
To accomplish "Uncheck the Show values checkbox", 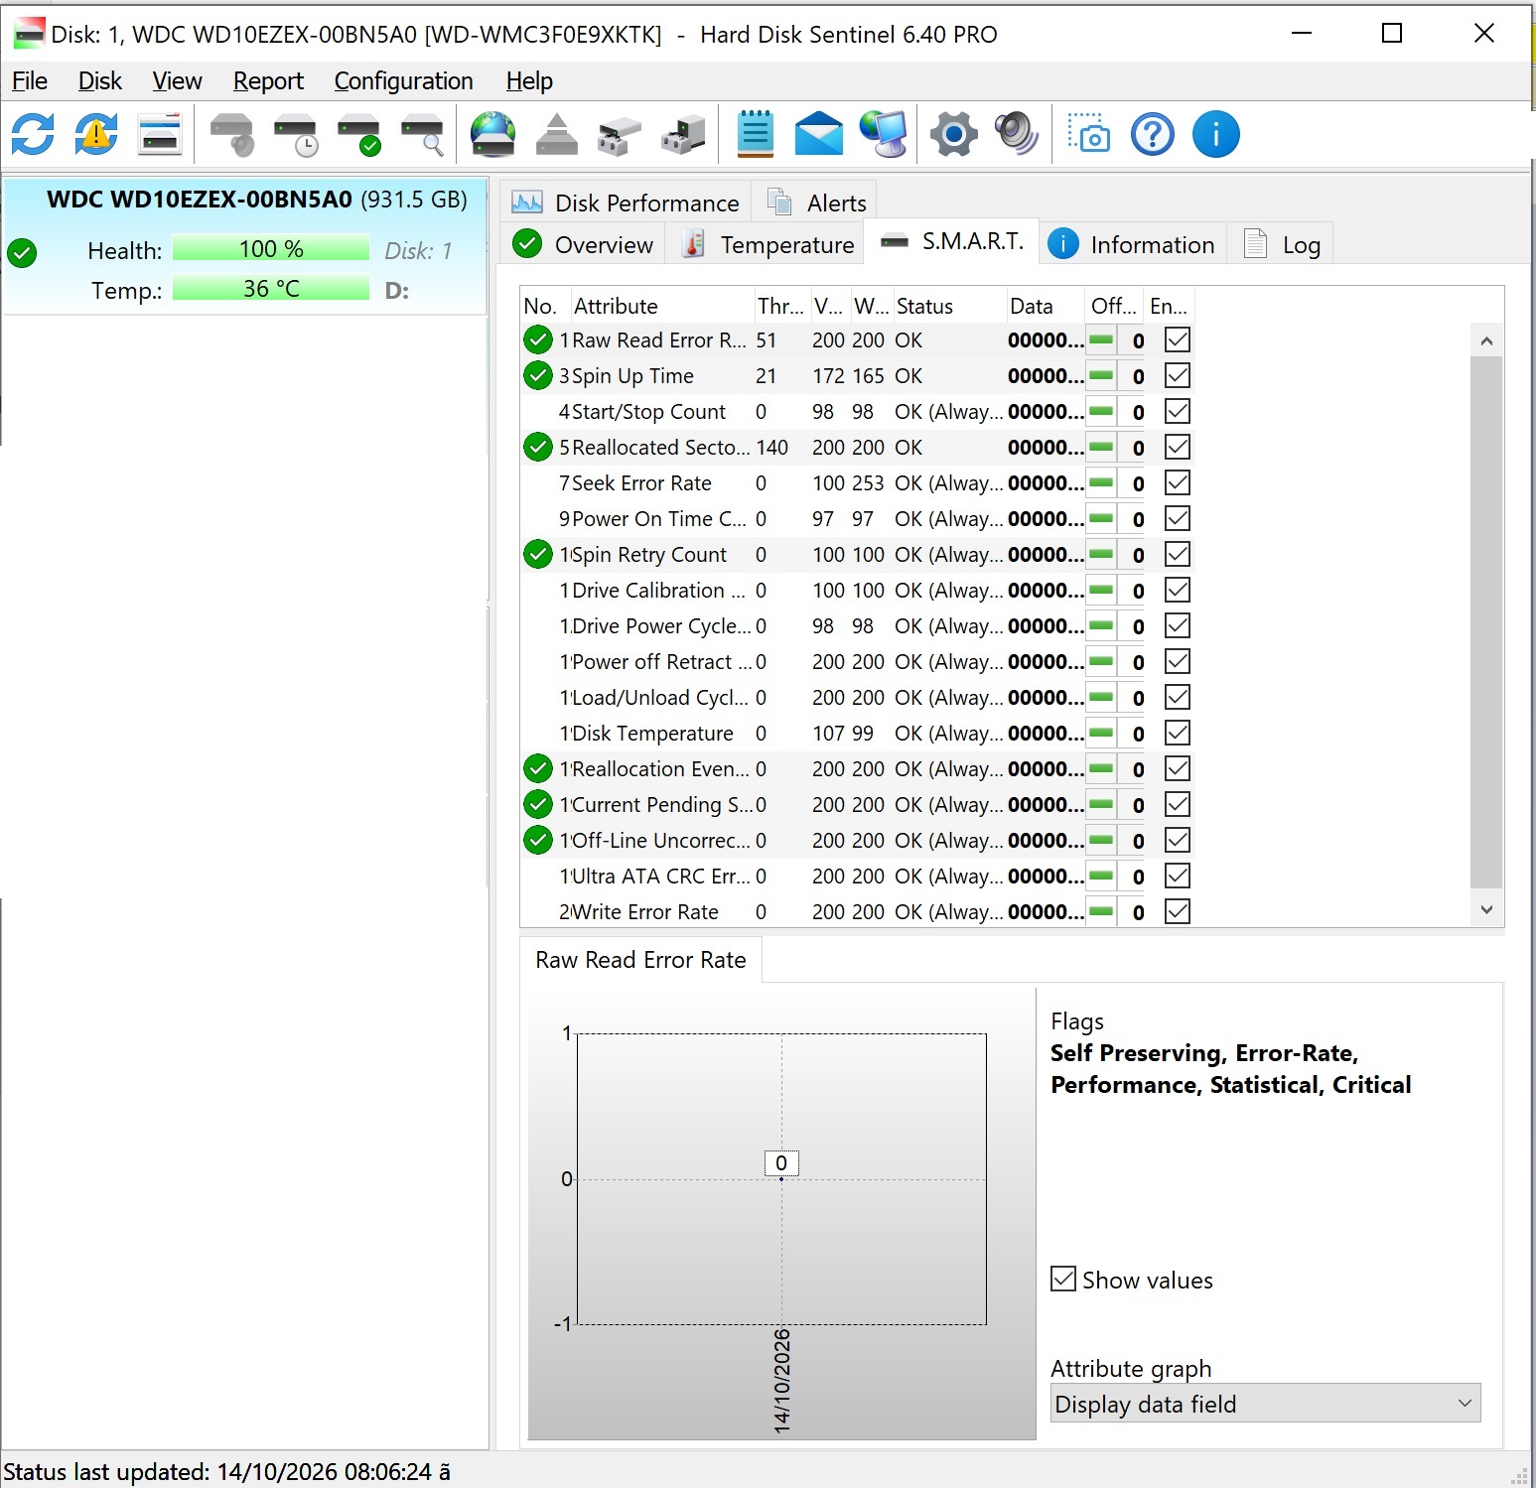I will tap(1063, 1279).
